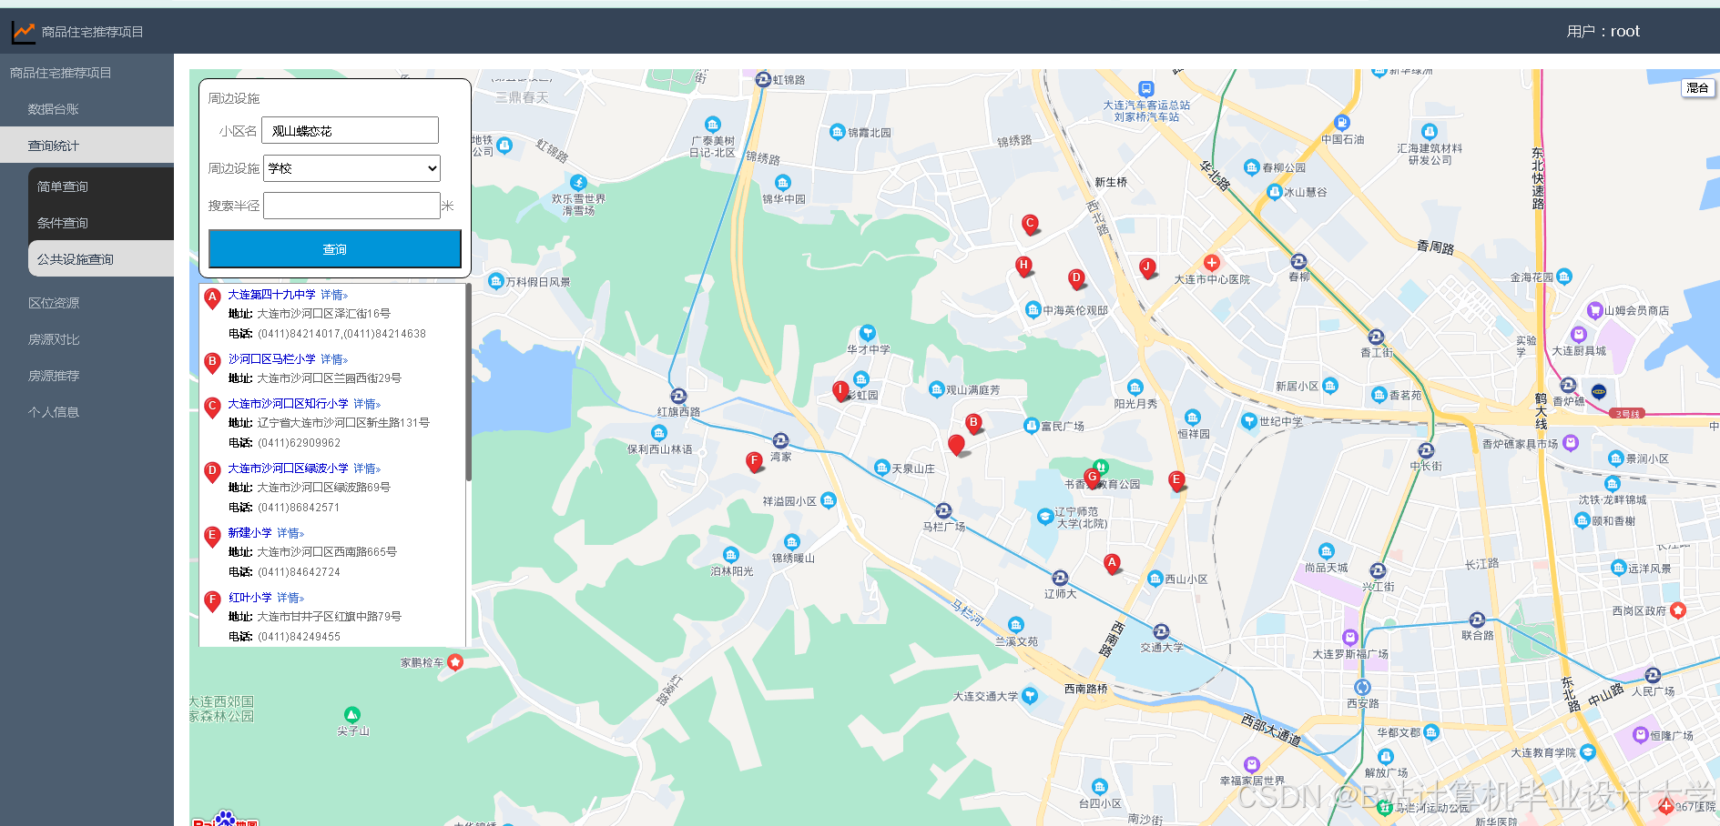Click 详情 link for 红叶小学
Viewport: 1720px width, 826px height.
point(290,598)
